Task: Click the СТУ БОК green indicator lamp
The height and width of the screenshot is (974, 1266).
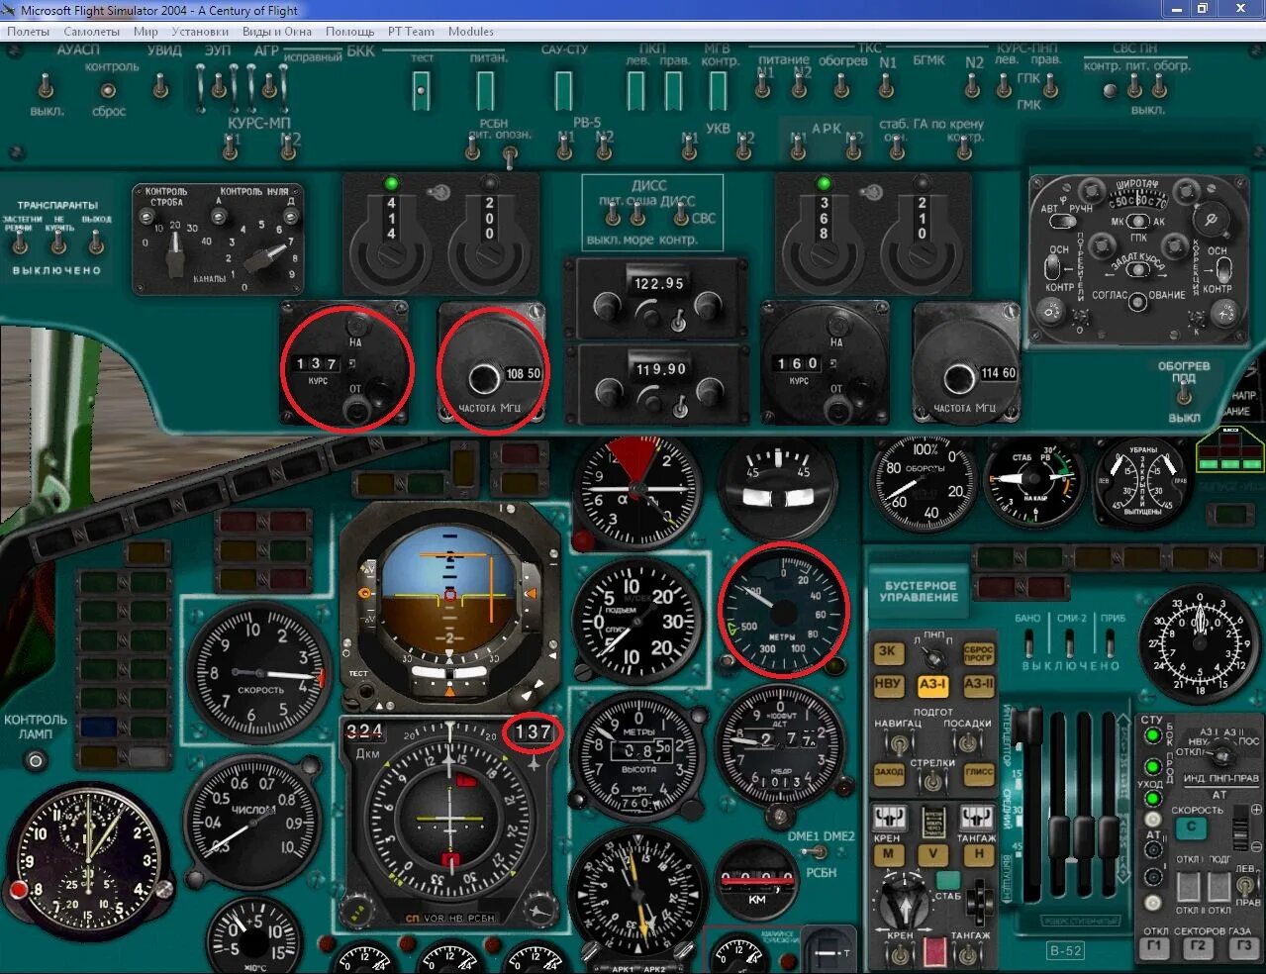Action: click(1152, 735)
